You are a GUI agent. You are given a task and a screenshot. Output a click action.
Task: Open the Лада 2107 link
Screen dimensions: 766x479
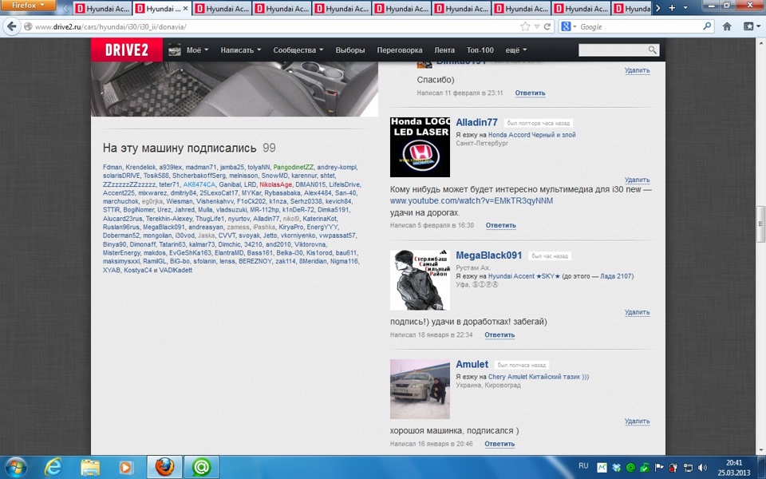615,276
